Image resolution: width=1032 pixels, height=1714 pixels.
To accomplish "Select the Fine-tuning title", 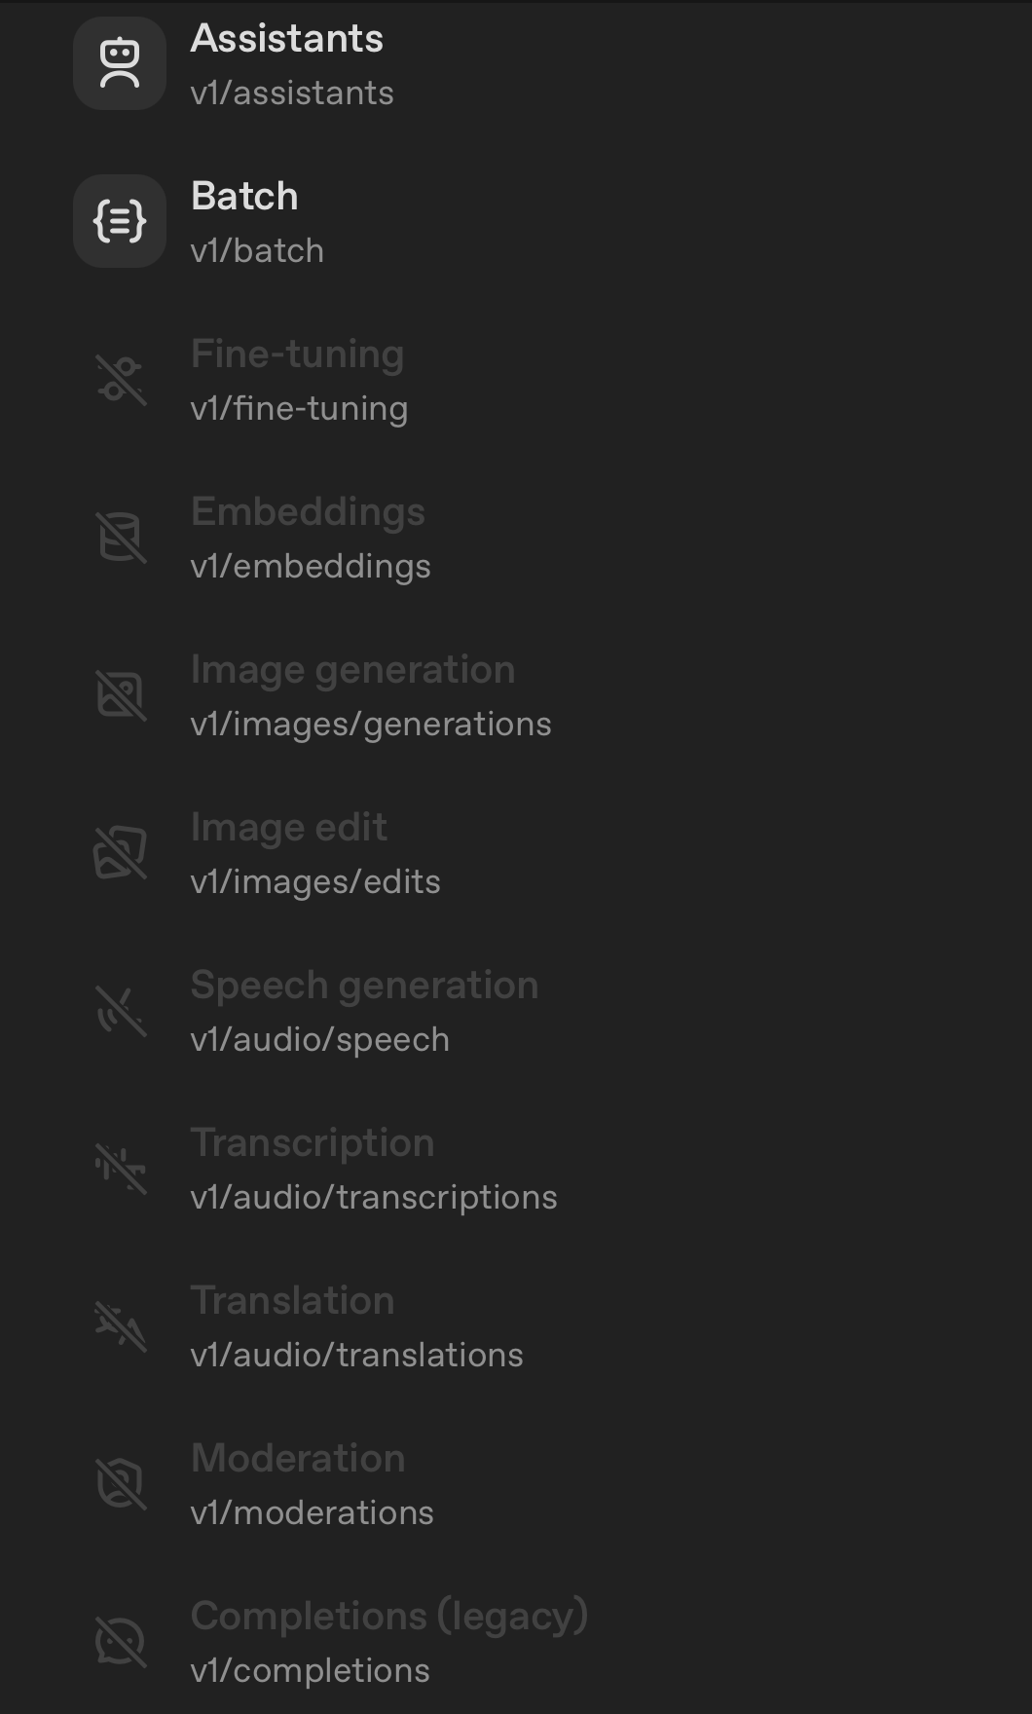I will (x=297, y=354).
